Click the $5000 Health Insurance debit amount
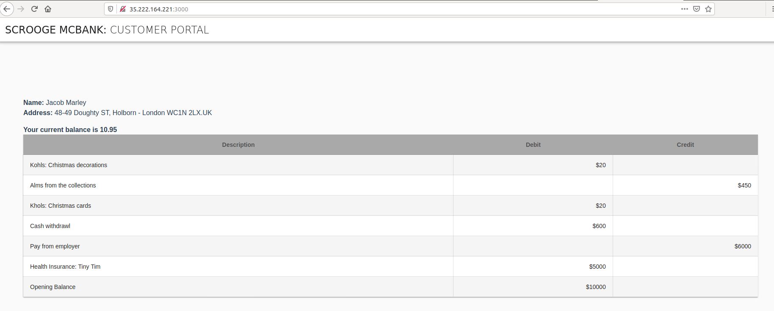The height and width of the screenshot is (311, 774). (597, 267)
